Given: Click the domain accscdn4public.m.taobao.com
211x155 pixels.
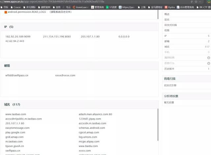Looking at the screenshot, I should pyautogui.click(x=23, y=119).
